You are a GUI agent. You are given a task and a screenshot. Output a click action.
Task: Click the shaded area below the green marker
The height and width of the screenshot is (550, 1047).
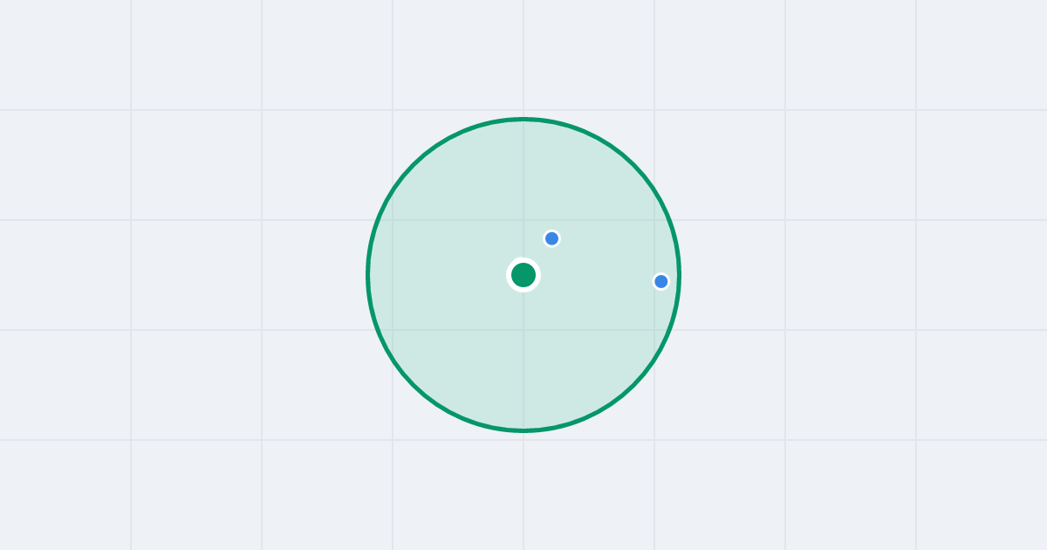point(523,358)
